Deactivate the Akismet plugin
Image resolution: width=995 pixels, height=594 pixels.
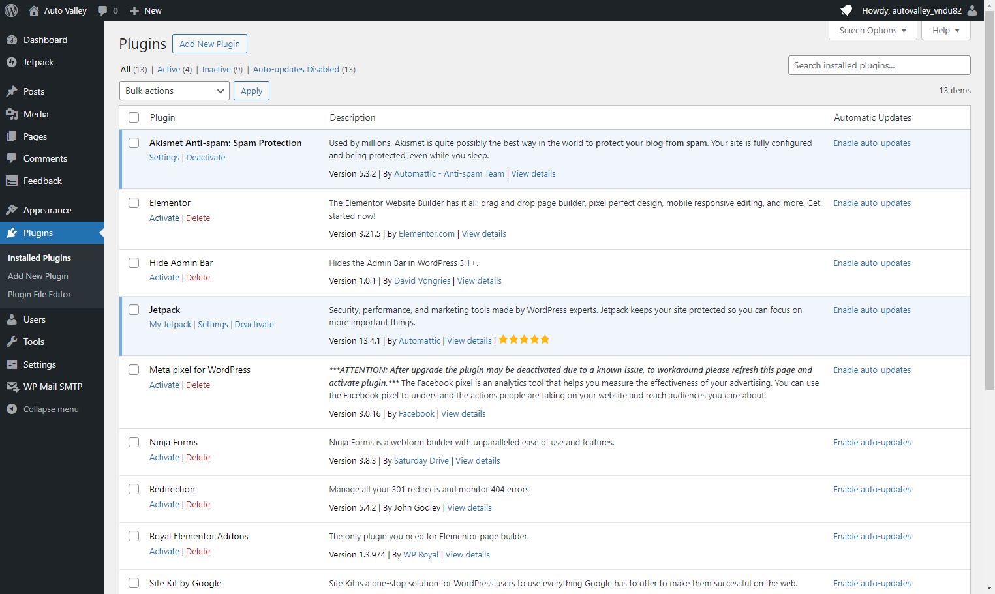click(x=206, y=158)
